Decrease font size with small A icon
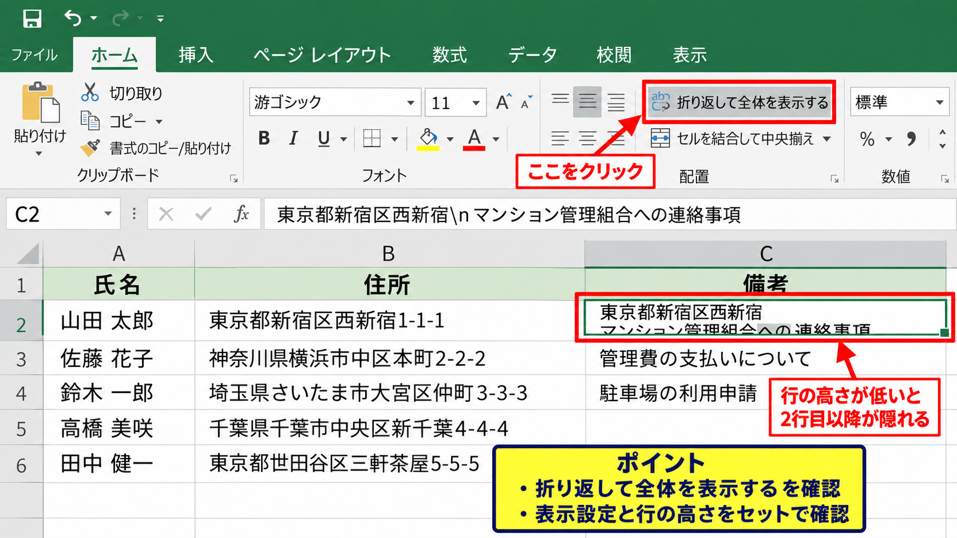The height and width of the screenshot is (538, 957). 525,103
